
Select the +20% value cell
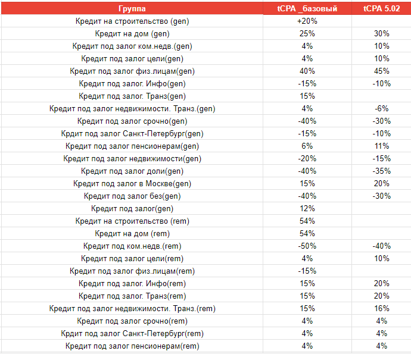click(x=307, y=21)
